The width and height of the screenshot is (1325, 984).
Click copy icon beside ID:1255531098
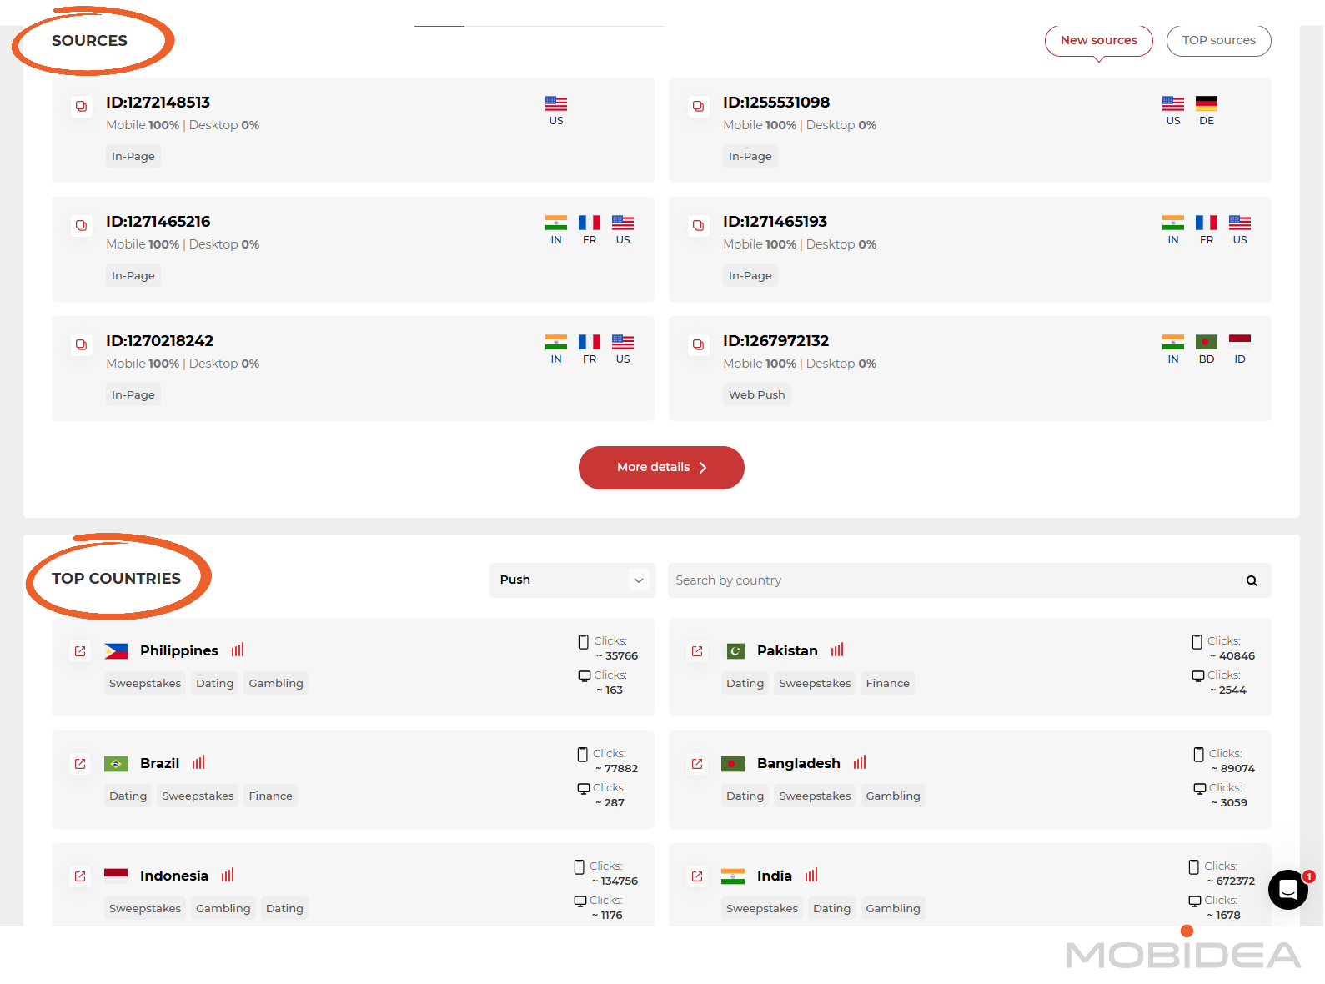point(698,106)
